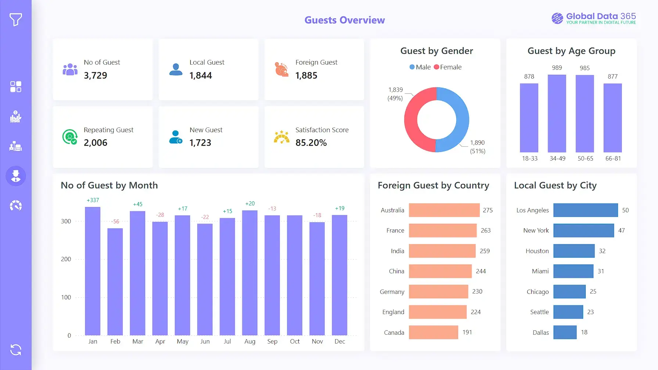
Task: Click the Australia bar for foreign guests
Action: click(443, 210)
